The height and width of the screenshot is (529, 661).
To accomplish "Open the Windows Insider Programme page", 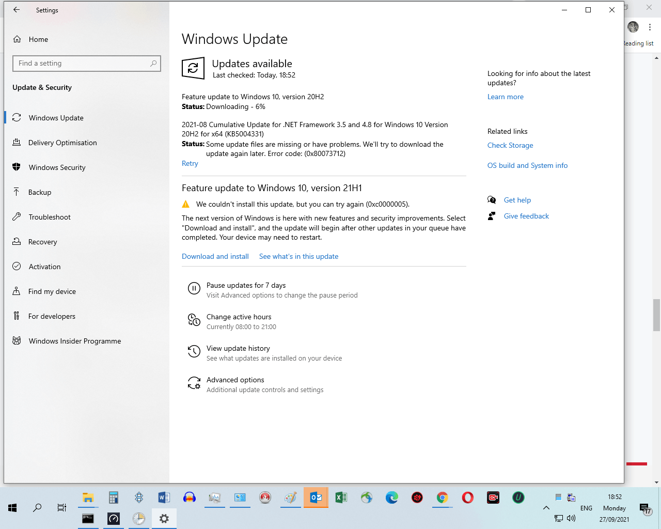I will pyautogui.click(x=87, y=341).
